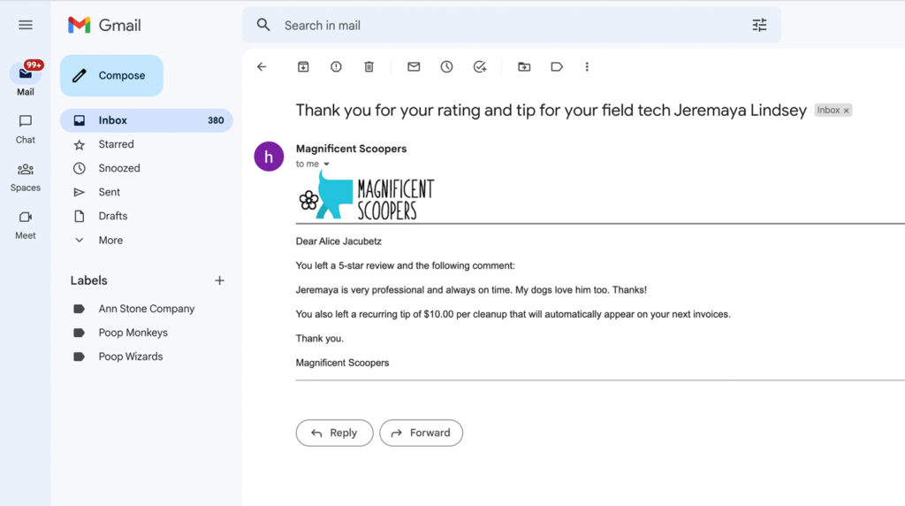The width and height of the screenshot is (905, 506).
Task: Expand More in the left sidebar
Action: click(x=110, y=240)
